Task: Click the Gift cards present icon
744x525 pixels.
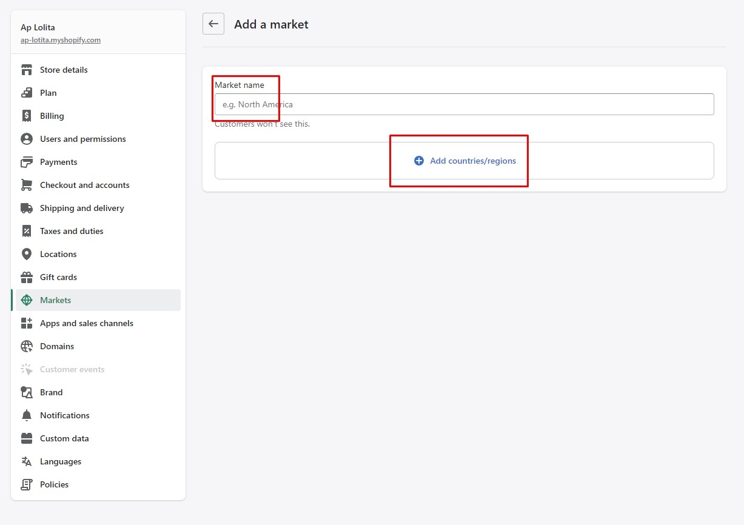Action: coord(27,277)
